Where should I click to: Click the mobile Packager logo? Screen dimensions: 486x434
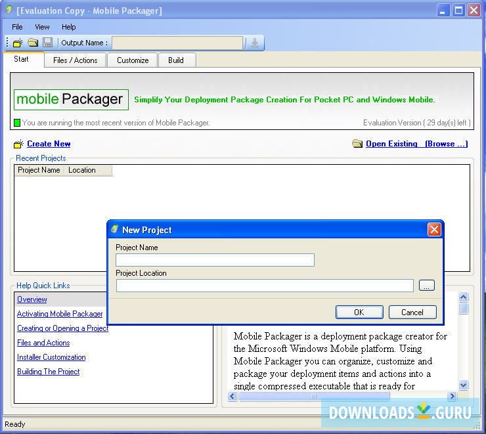(x=71, y=99)
